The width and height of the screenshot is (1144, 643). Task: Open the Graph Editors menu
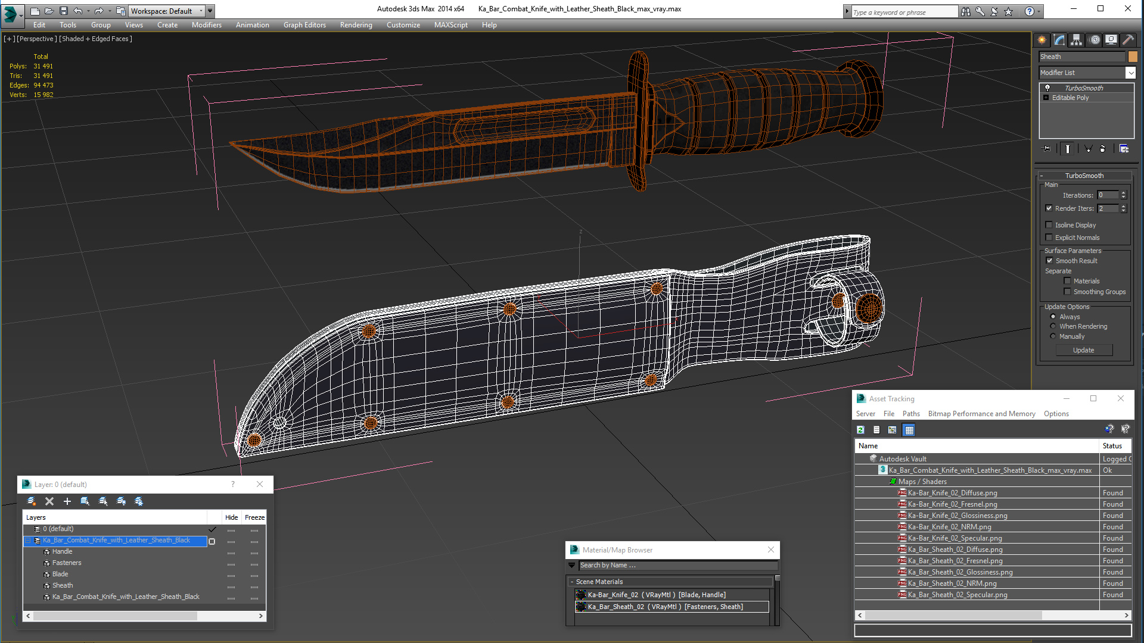(304, 25)
